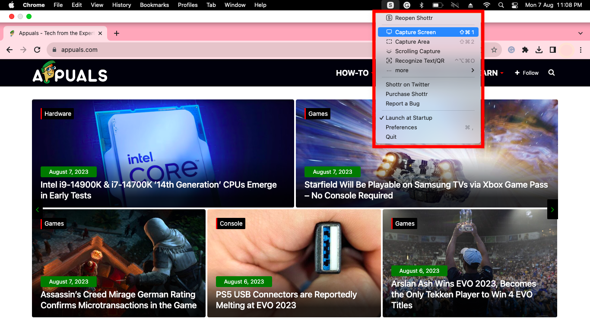Open the Chrome Extensions puzzle icon
Viewport: 590px width, 332px height.
[x=525, y=50]
